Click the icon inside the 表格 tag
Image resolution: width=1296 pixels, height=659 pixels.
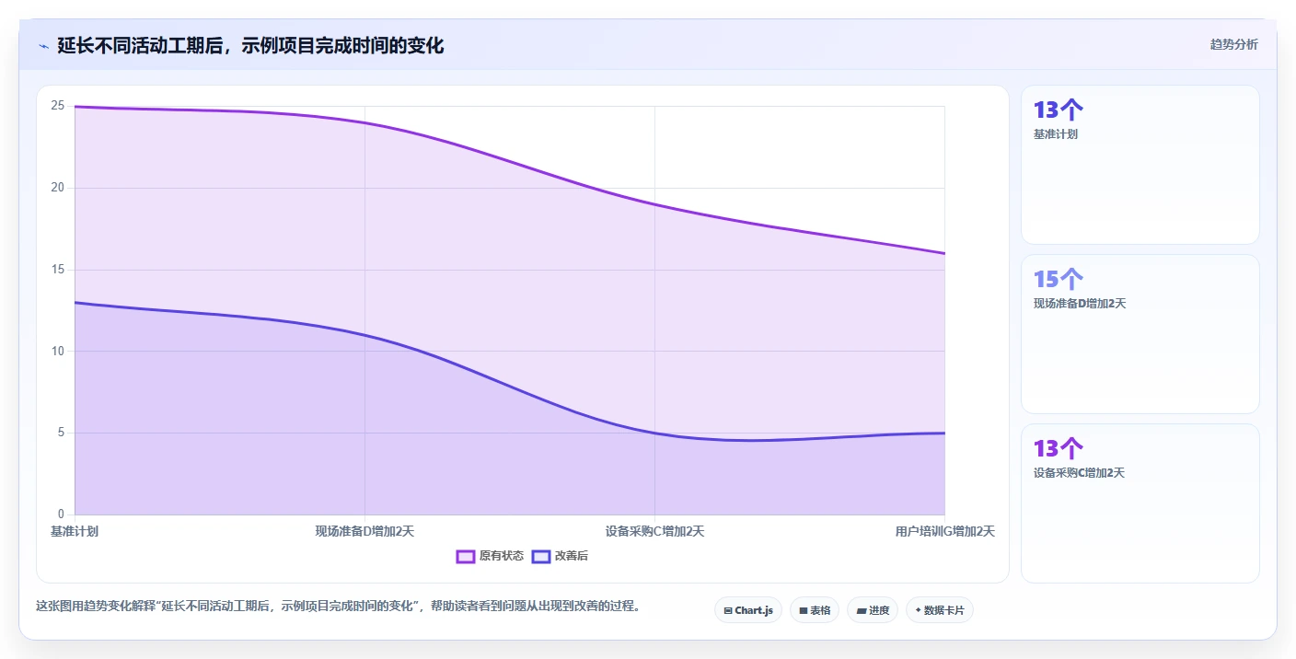point(803,610)
